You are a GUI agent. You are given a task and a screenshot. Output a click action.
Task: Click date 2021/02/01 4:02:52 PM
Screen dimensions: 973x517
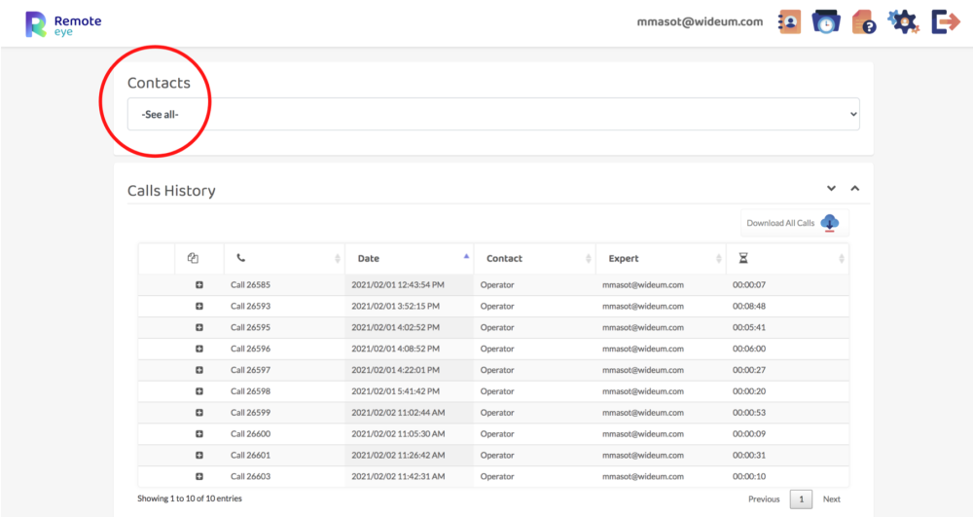(395, 327)
